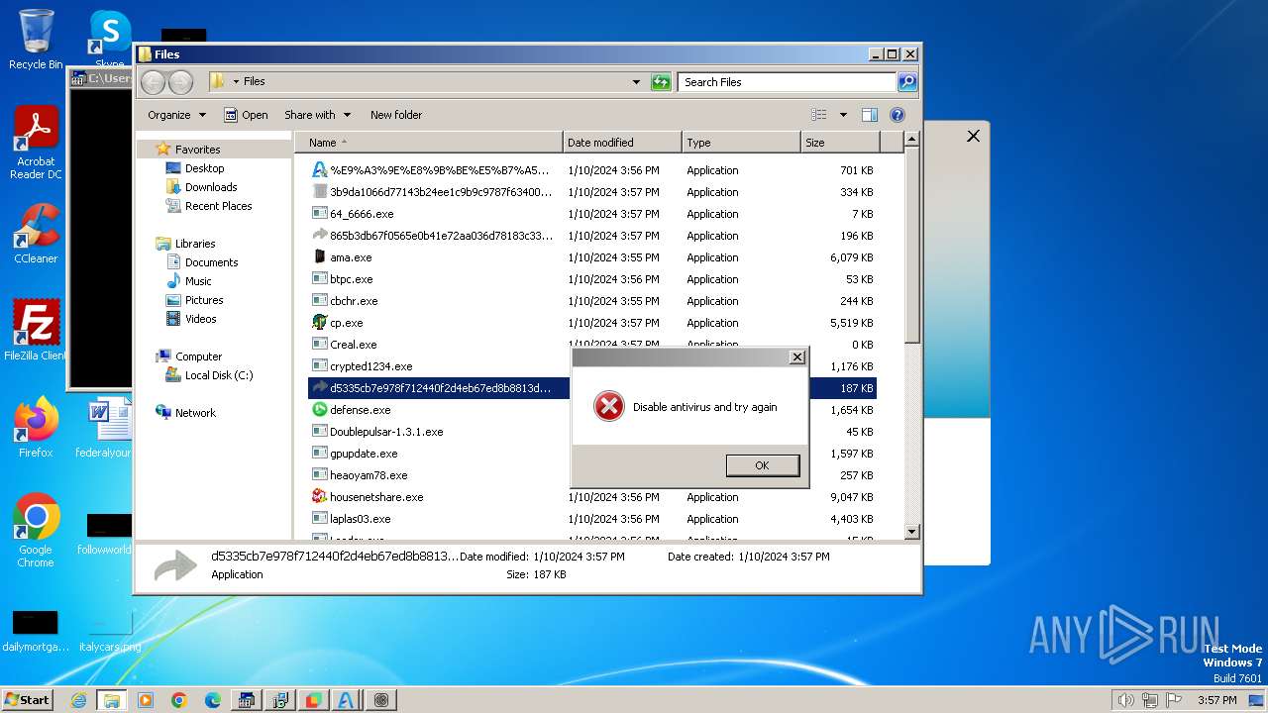Sort by the Date modified column header
Viewport: 1268px width, 713px height.
(x=622, y=143)
